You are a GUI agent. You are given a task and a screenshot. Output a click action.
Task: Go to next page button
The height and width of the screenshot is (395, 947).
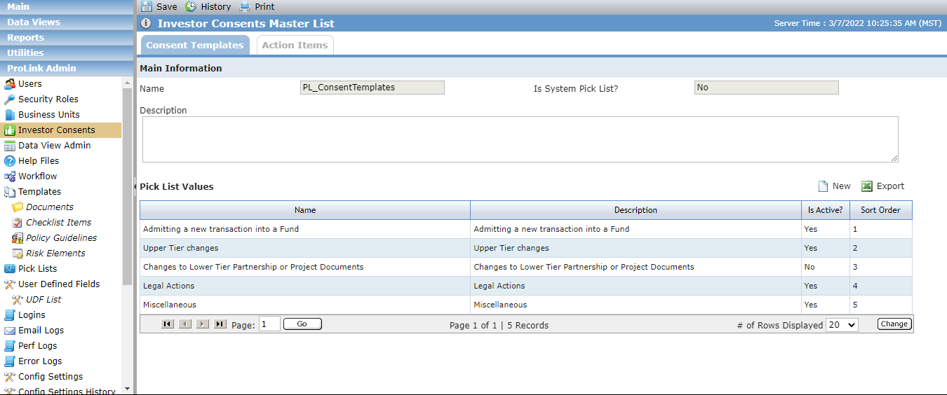click(x=203, y=324)
